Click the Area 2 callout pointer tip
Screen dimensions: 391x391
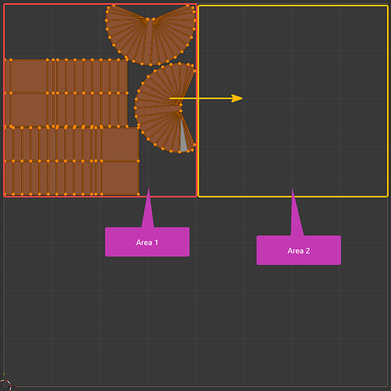tap(292, 189)
